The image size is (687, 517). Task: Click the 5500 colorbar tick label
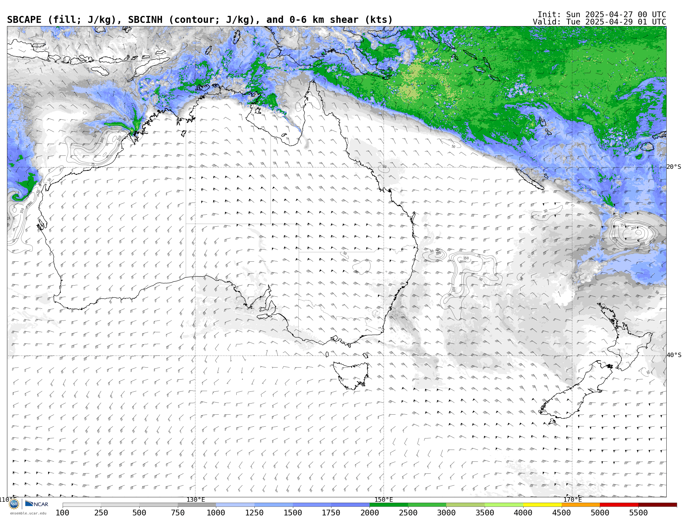click(638, 513)
